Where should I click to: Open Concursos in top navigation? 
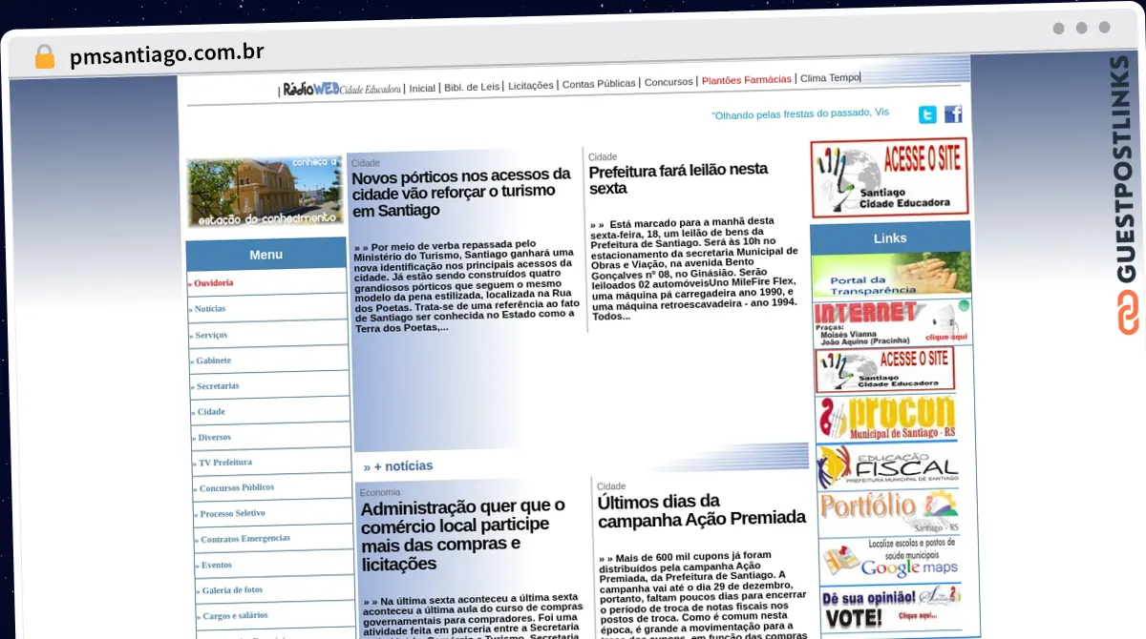coord(668,82)
